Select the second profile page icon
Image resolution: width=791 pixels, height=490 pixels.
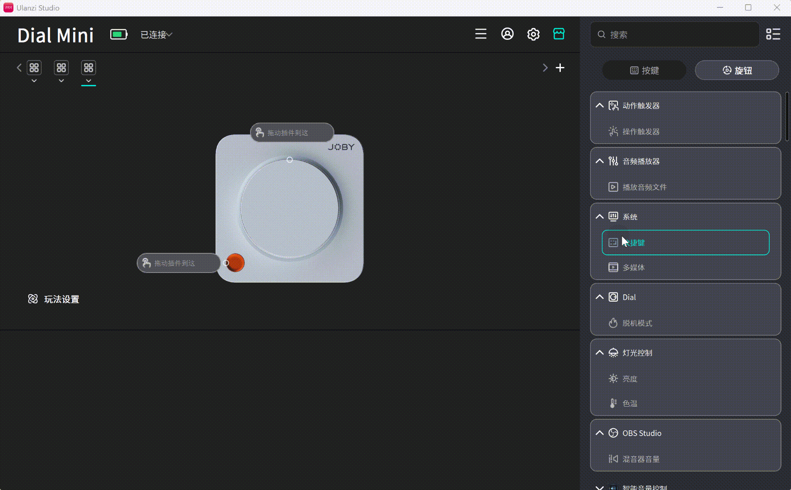pyautogui.click(x=61, y=68)
